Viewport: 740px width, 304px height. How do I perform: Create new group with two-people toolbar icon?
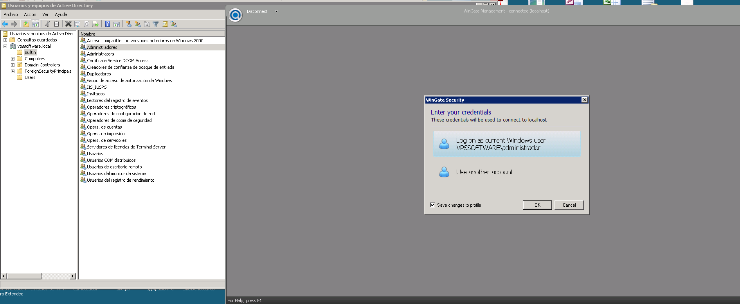(x=138, y=24)
